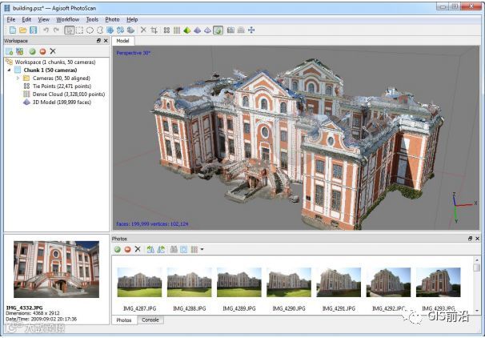Image resolution: width=485 pixels, height=338 pixels.
Task: Crop the selection with the crop icon
Action: 154,30
